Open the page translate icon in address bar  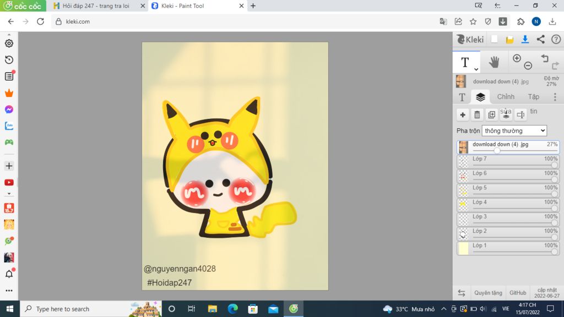click(443, 21)
